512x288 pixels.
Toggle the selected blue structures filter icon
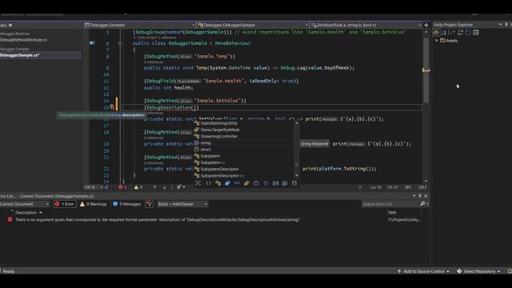(227, 183)
